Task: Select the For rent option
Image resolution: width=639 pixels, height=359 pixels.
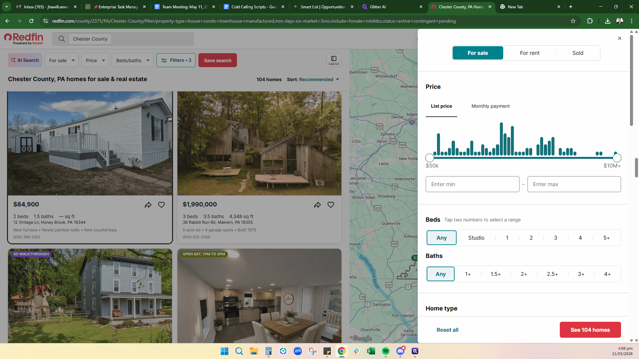Action: 530,53
